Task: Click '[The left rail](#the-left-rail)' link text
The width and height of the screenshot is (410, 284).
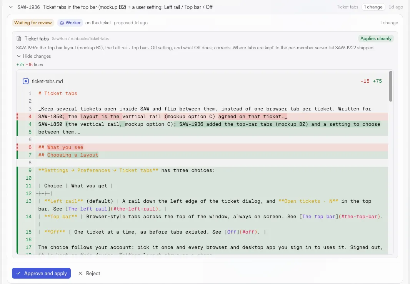Action: [x=112, y=209]
